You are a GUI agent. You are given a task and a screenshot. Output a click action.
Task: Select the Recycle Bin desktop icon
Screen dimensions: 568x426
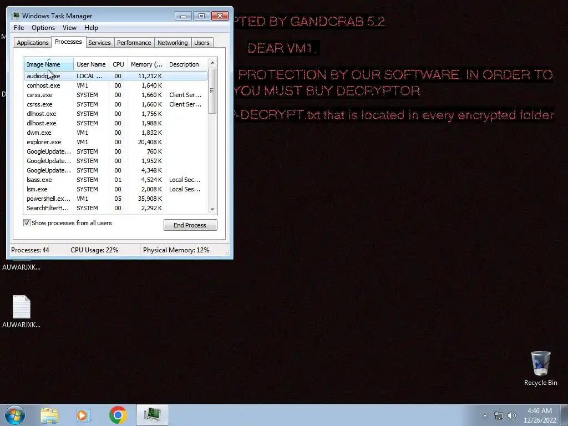pos(540,368)
